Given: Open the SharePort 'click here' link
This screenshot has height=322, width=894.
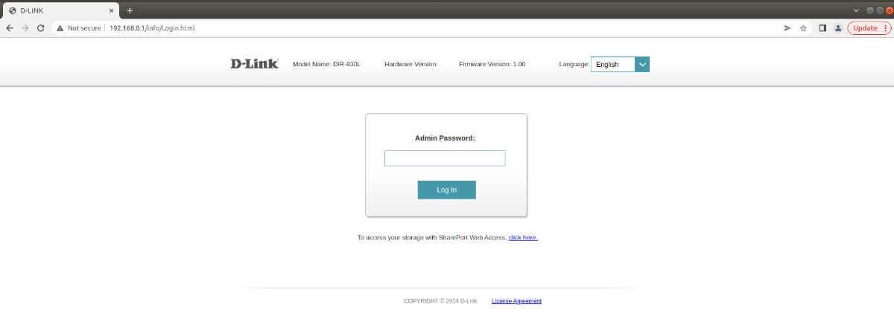Looking at the screenshot, I should 523,237.
